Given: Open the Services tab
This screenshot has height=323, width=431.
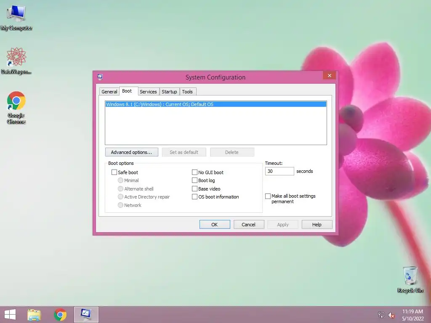Looking at the screenshot, I should [x=148, y=92].
